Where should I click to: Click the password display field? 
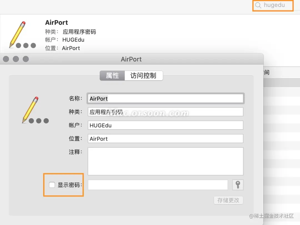[158, 185]
